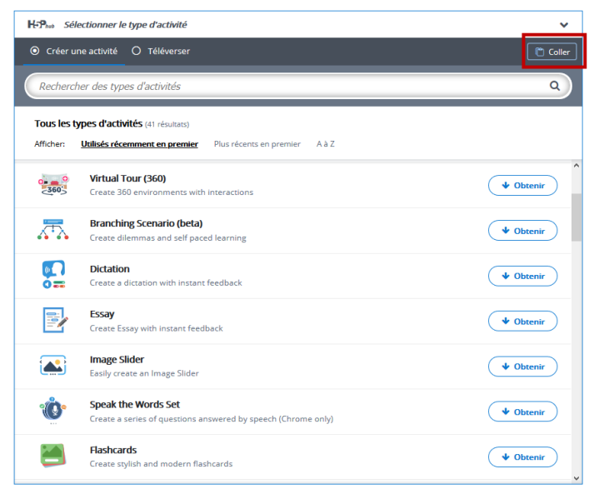Get the Virtual Tour (360) activity
594x499 pixels.
[x=523, y=185]
